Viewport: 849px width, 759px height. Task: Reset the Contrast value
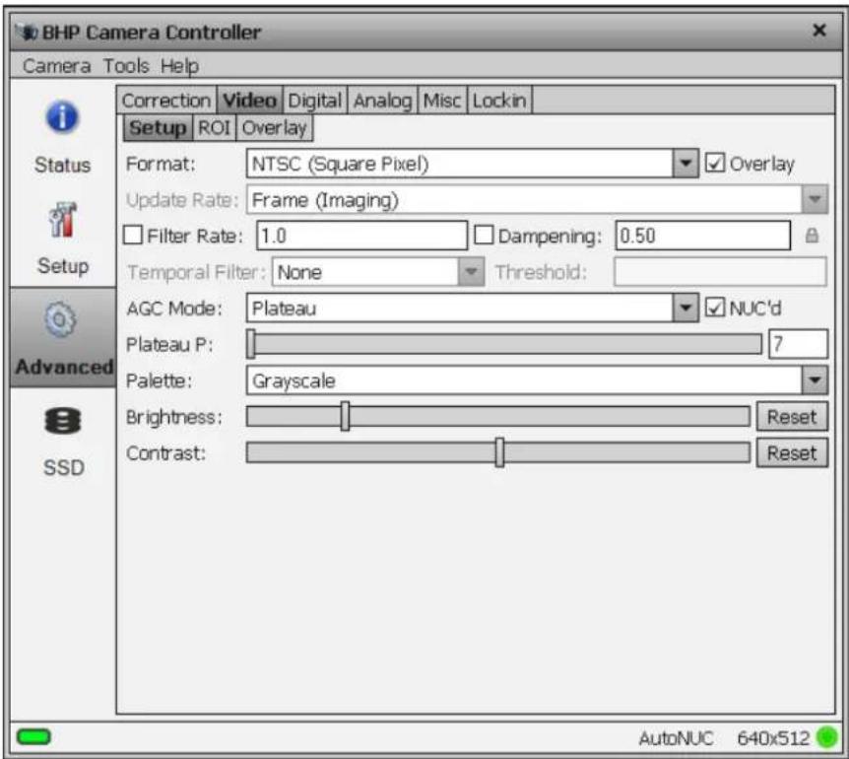click(792, 452)
